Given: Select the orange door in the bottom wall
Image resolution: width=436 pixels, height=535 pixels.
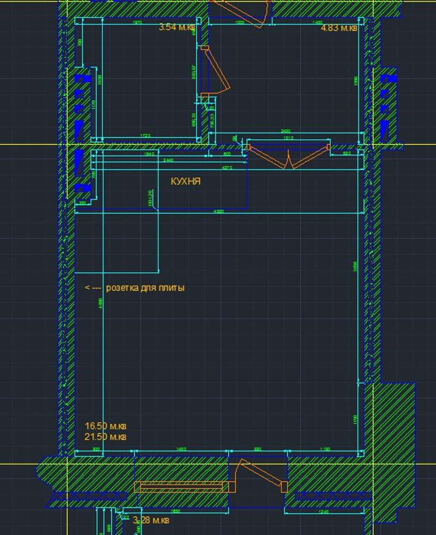Looking at the screenshot, I should pyautogui.click(x=260, y=475).
